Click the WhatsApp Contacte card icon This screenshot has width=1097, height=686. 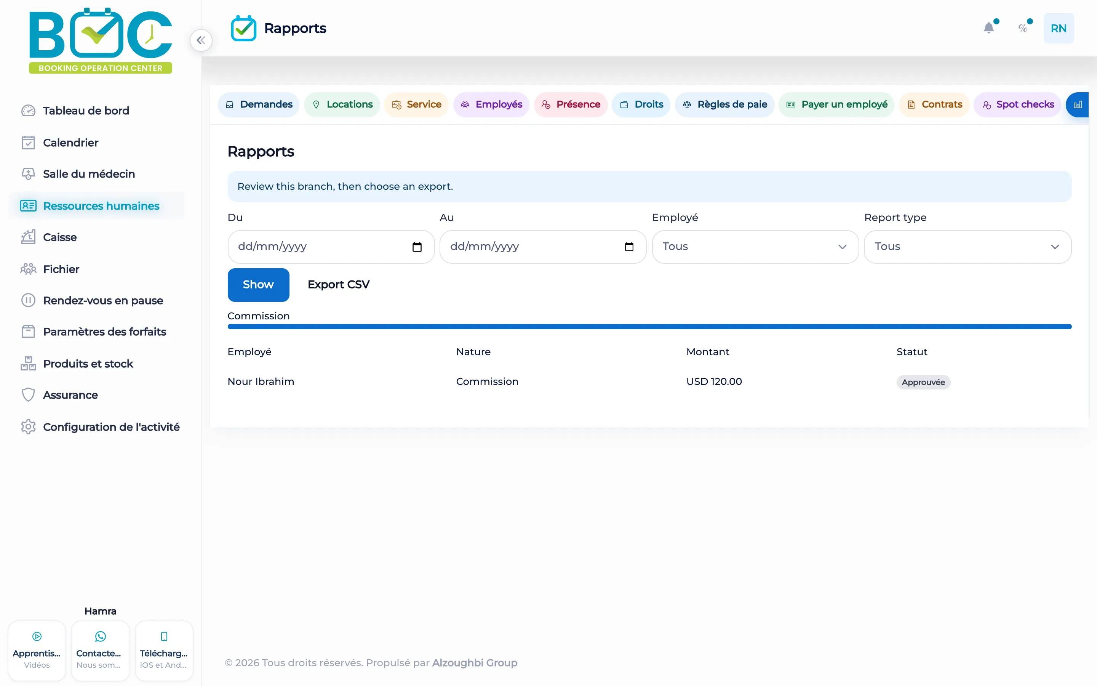pyautogui.click(x=100, y=636)
